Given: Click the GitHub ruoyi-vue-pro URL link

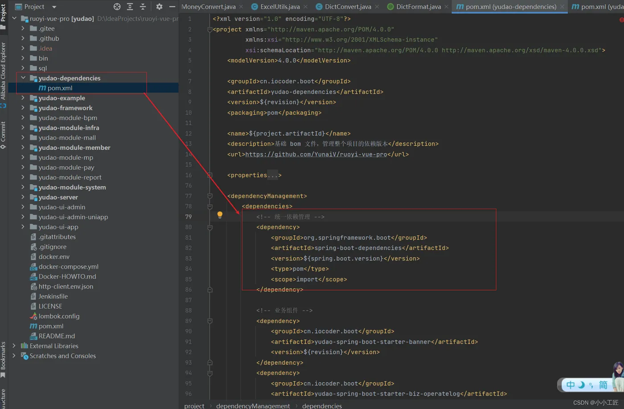Looking at the screenshot, I should [316, 154].
